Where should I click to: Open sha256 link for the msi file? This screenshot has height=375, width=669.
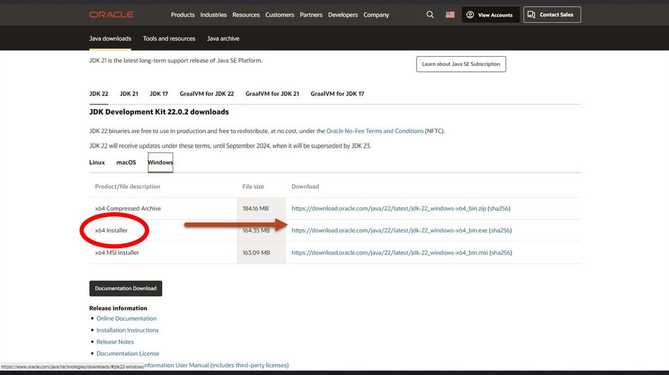[501, 253]
